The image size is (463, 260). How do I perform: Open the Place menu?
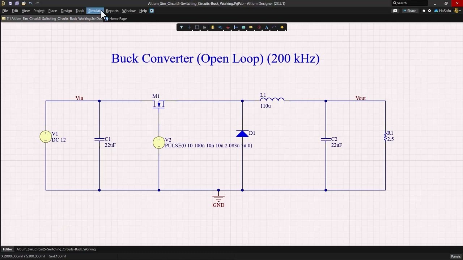52,11
